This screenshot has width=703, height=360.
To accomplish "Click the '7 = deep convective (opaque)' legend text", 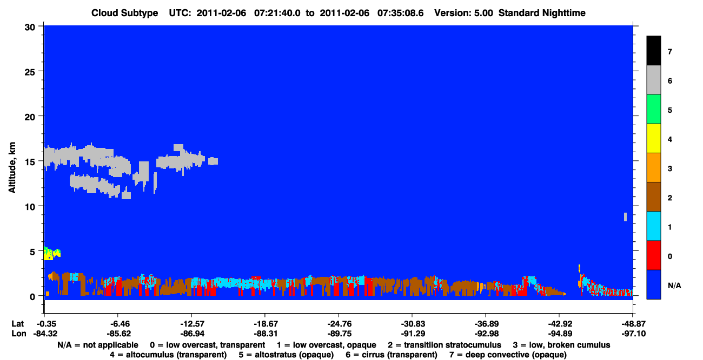I will pyautogui.click(x=508, y=355).
